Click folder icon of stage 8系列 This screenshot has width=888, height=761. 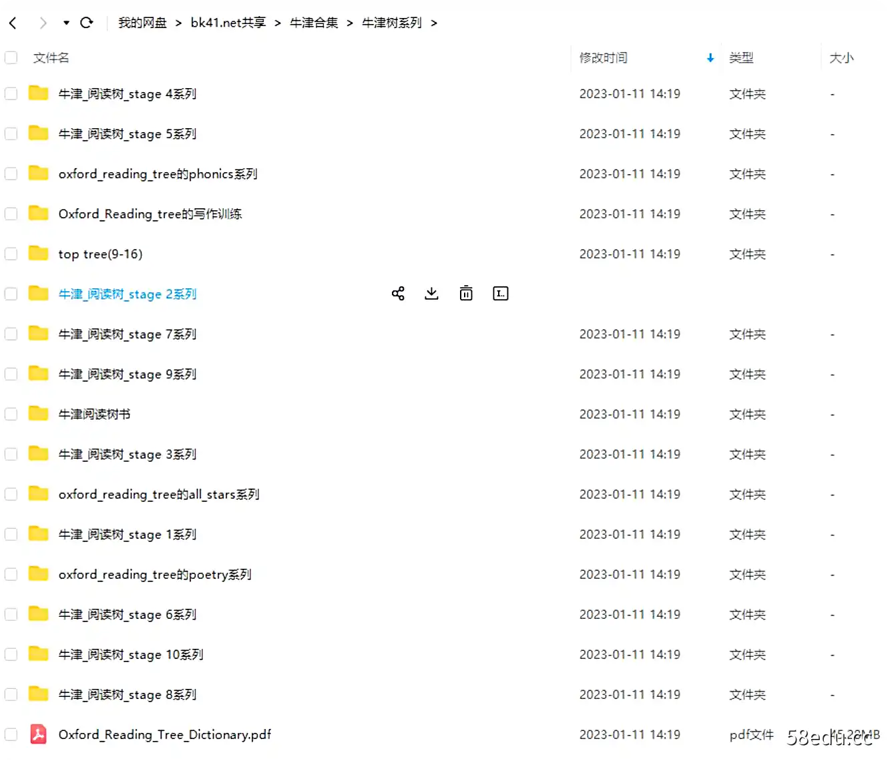(39, 694)
